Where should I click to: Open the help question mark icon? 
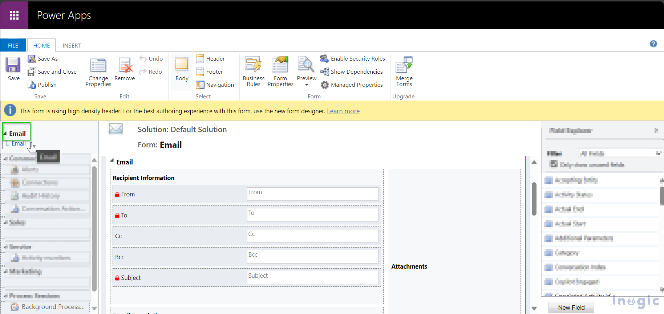coord(653,44)
